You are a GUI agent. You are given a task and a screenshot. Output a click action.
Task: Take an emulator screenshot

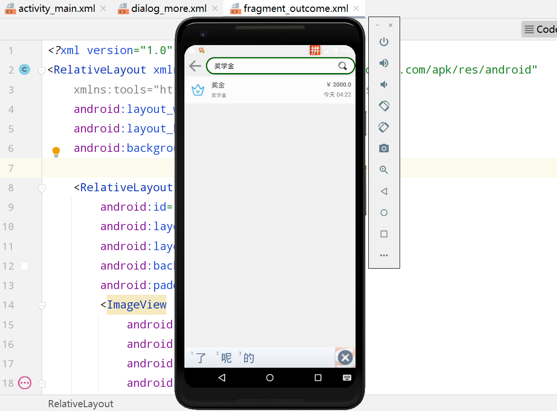[384, 148]
